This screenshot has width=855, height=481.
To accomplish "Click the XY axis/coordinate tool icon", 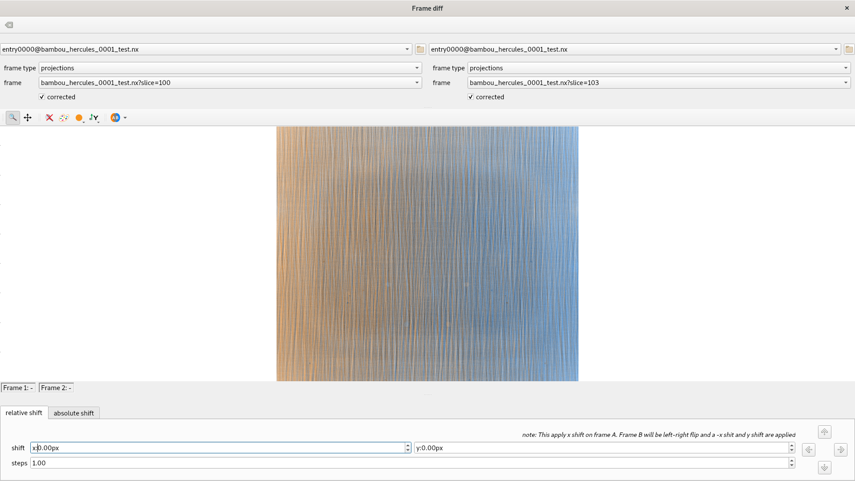I will coord(94,118).
